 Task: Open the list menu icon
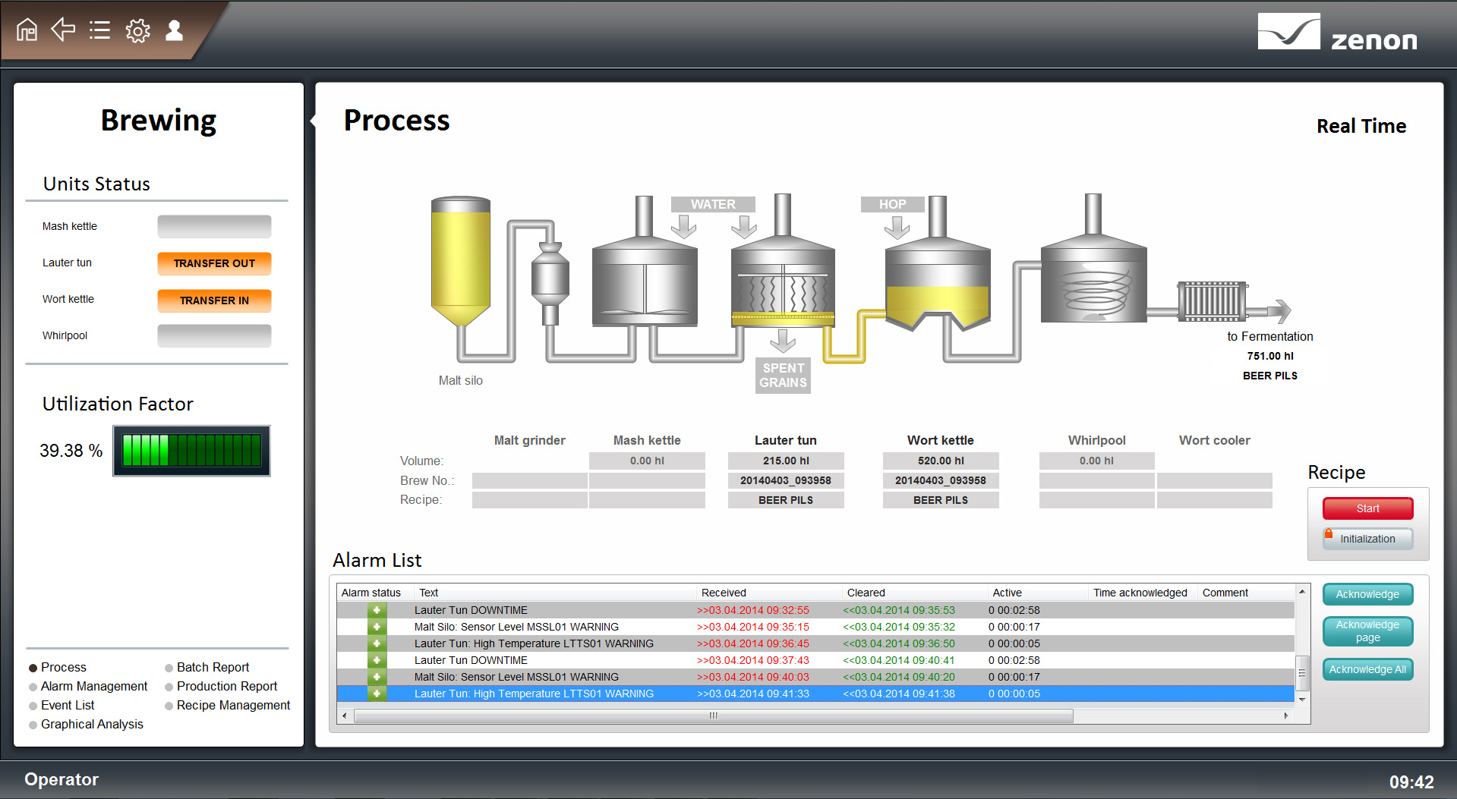click(99, 30)
